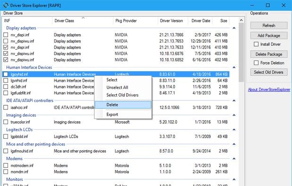
Task: Click the Refresh button
Action: pyautogui.click(x=269, y=25)
